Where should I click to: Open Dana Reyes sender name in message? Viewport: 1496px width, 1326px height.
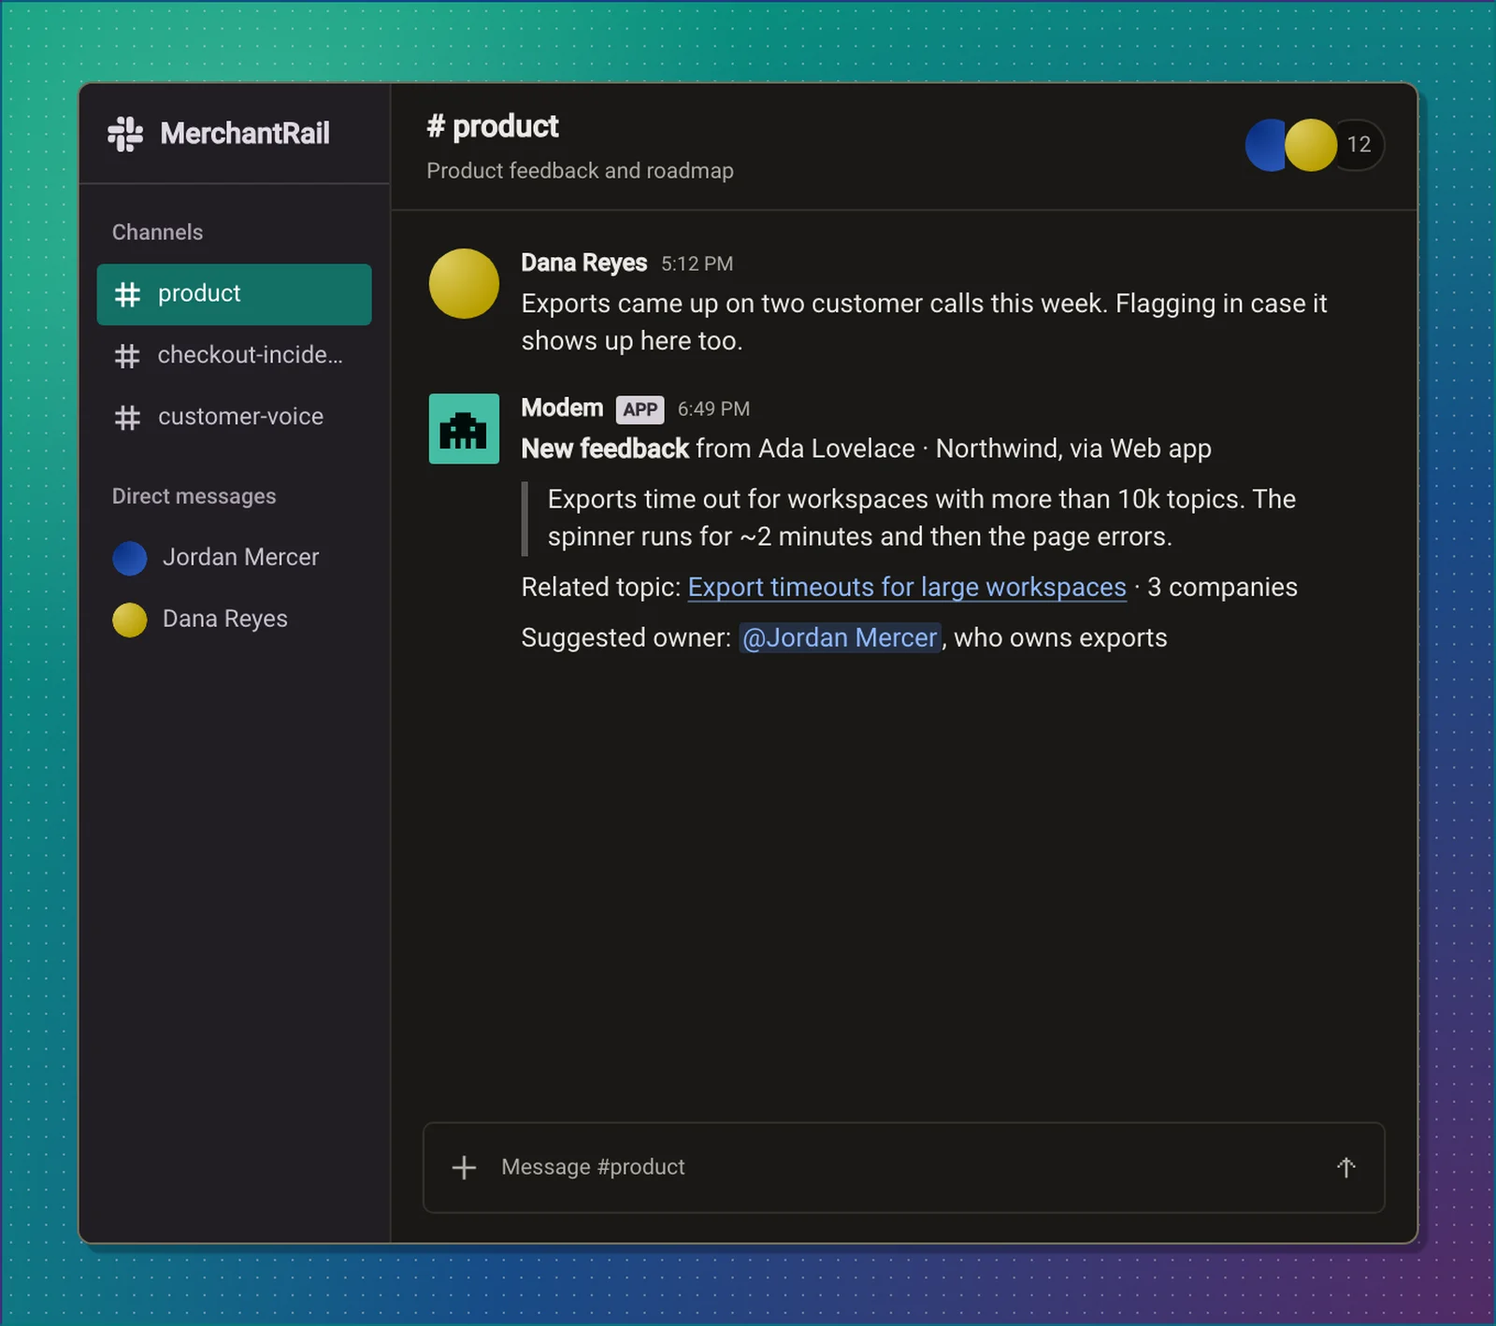pyautogui.click(x=583, y=263)
